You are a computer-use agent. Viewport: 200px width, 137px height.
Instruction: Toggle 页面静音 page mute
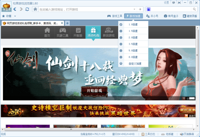189,134
